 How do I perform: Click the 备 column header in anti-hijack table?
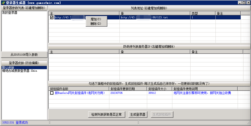pyautogui.click(x=155, y=52)
